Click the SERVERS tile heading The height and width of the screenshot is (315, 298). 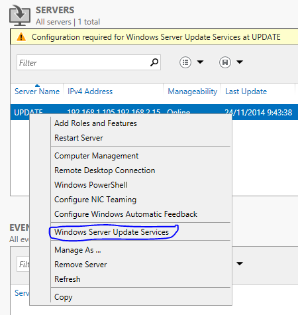[55, 10]
